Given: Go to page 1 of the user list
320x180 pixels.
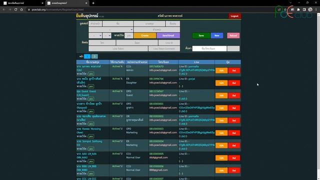Looking at the screenshot, I should (x=87, y=56).
